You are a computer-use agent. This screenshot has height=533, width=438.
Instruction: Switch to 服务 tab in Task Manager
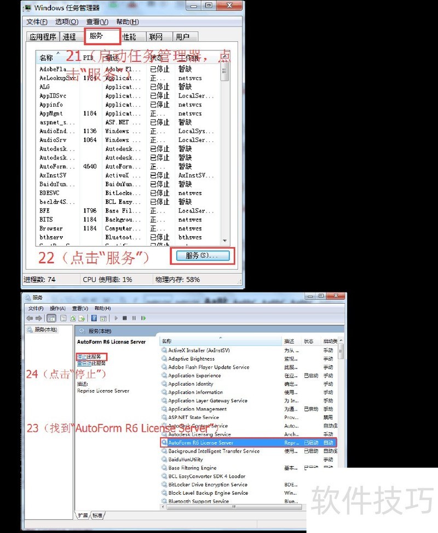(101, 36)
